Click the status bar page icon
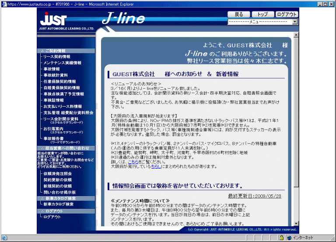Viewport: 336px width, 242px height. pos(4,238)
